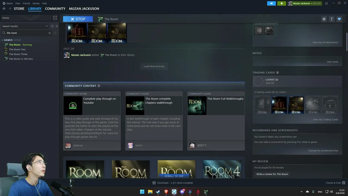Click the library search field

27,33
